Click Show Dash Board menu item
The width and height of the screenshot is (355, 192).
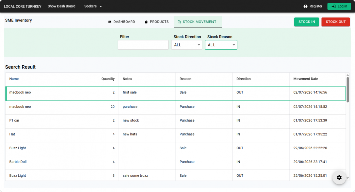[61, 6]
